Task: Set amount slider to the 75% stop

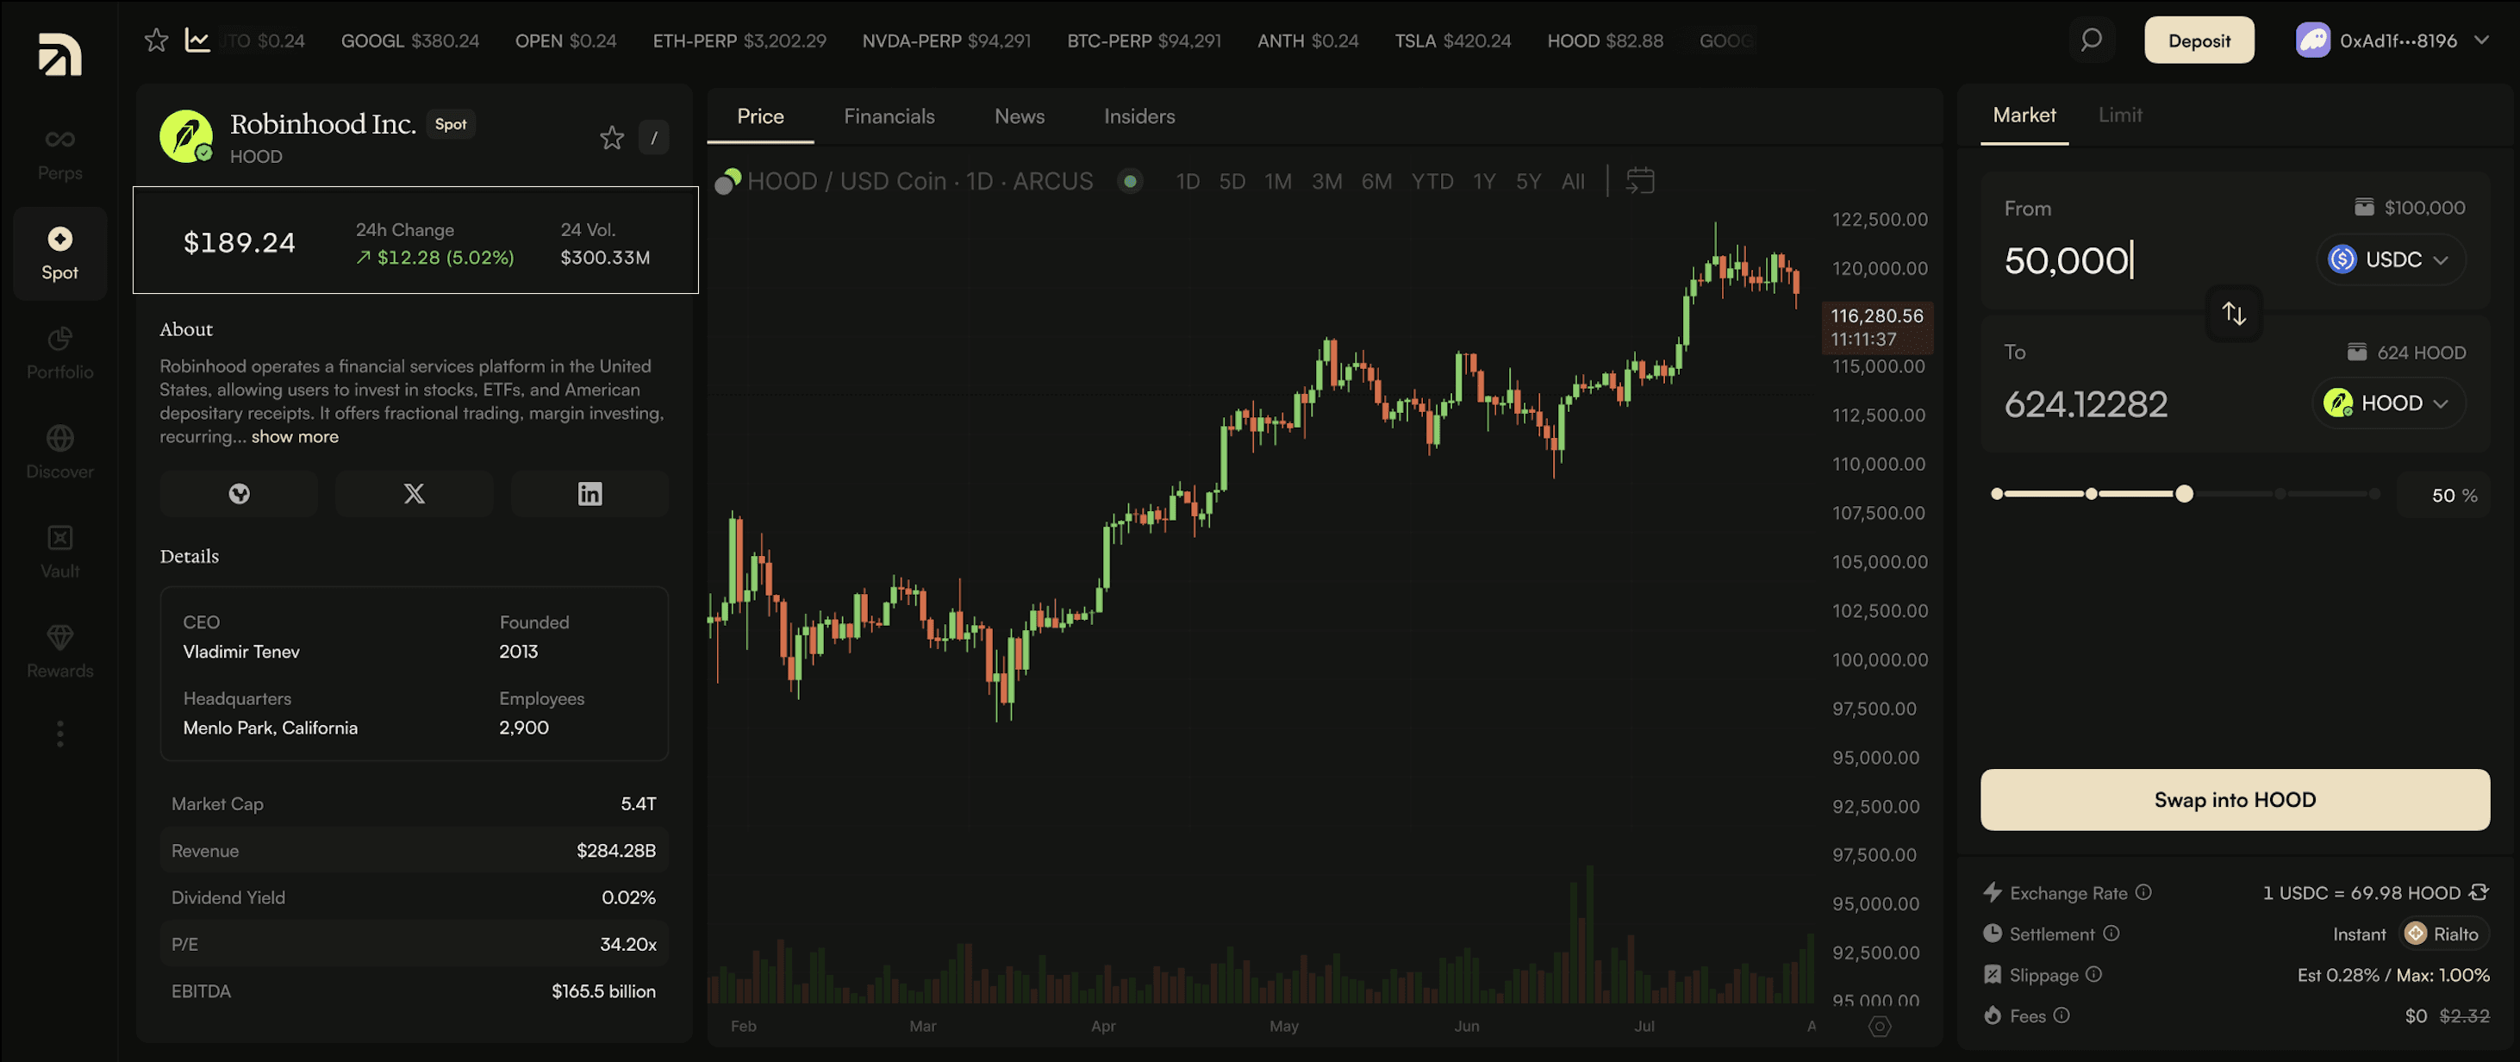Action: coord(2280,494)
